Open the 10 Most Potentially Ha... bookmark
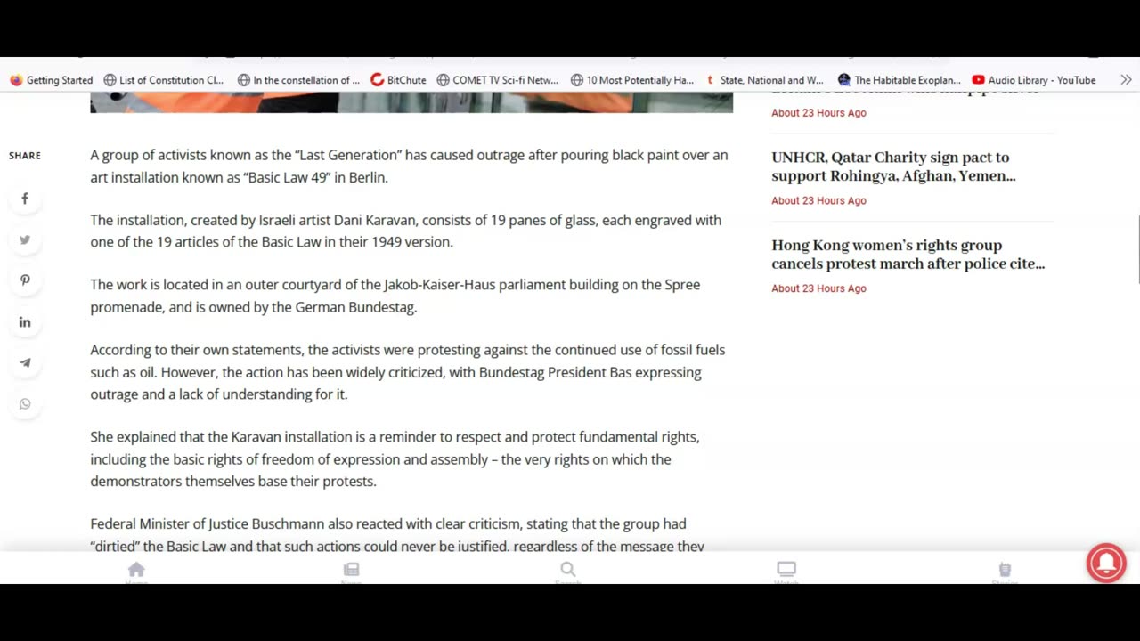Screen dimensions: 1140x641 point(632,80)
